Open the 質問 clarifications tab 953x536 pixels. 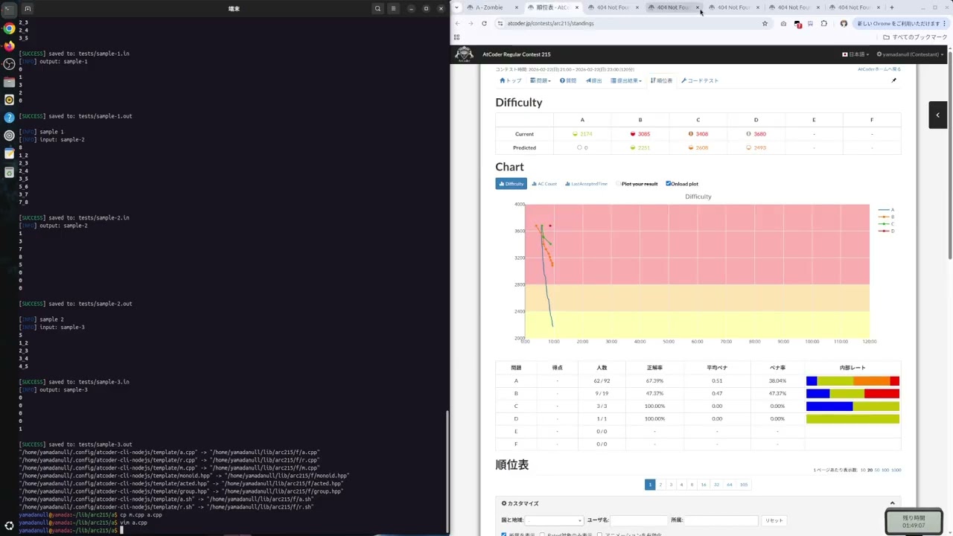pos(568,80)
